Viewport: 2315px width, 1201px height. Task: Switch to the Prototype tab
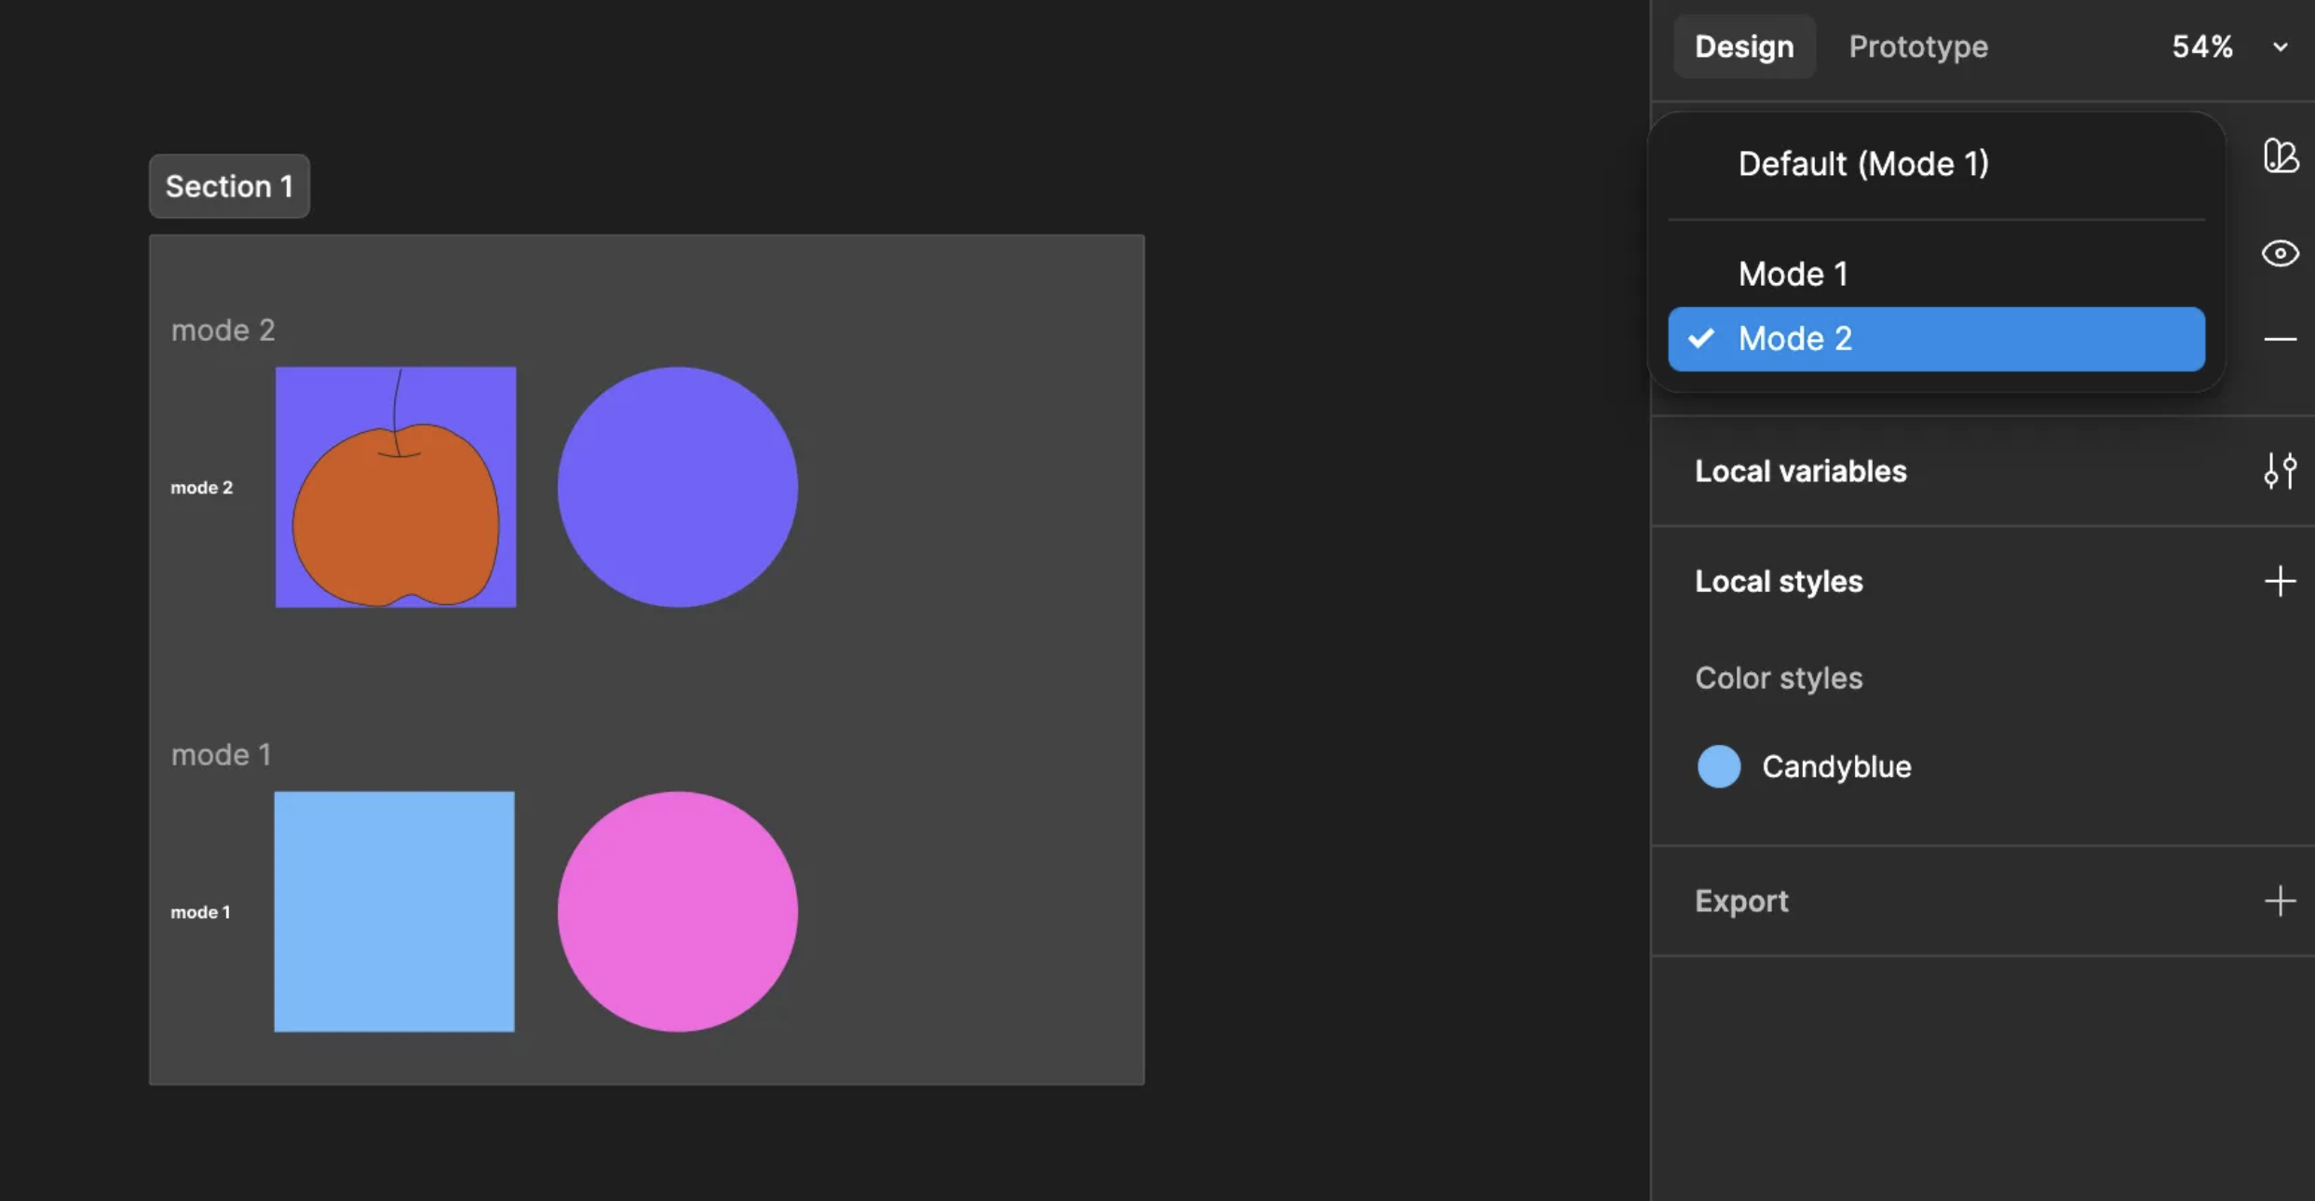[x=1917, y=47]
